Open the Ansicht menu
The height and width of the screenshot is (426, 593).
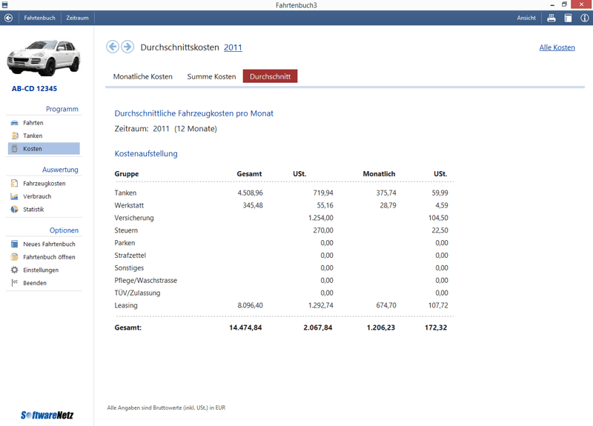pyautogui.click(x=526, y=18)
